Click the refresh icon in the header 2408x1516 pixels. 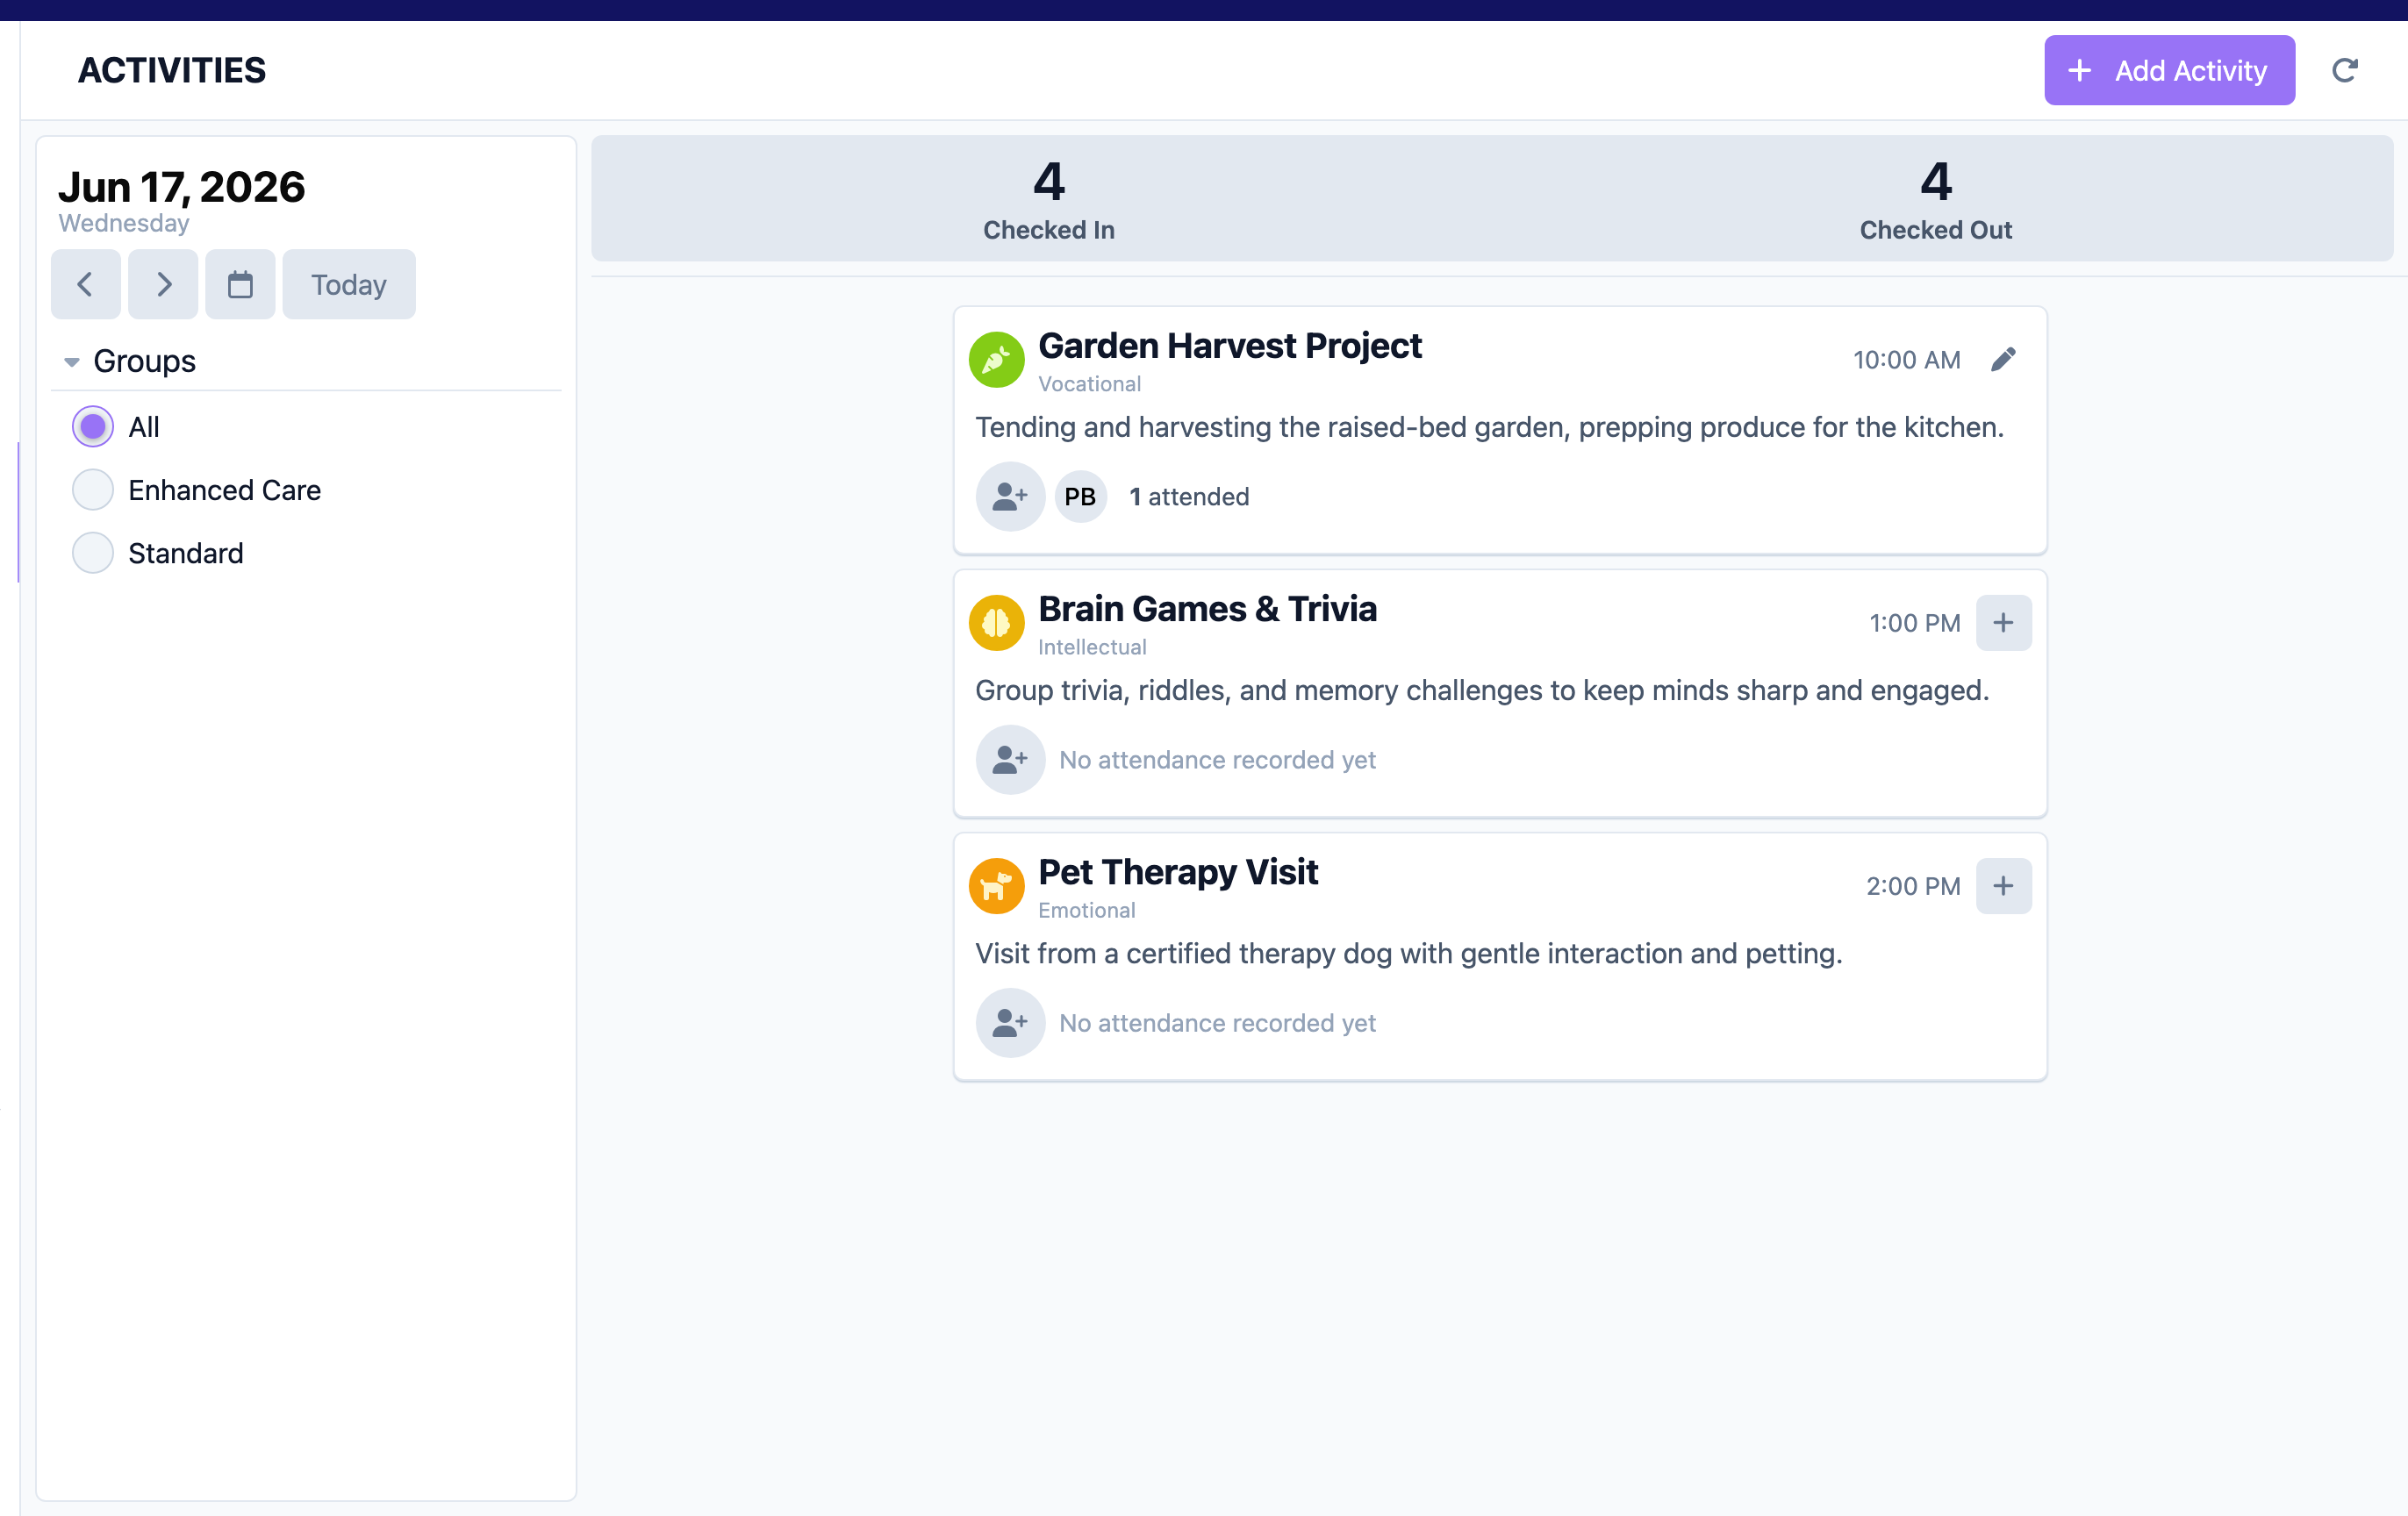pyautogui.click(x=2344, y=70)
